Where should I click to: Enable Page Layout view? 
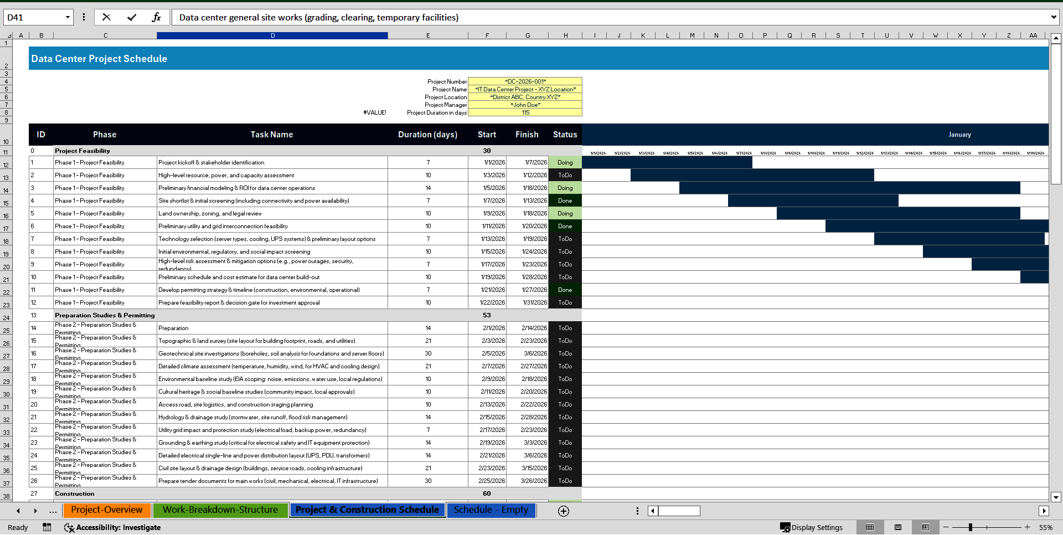(x=897, y=527)
